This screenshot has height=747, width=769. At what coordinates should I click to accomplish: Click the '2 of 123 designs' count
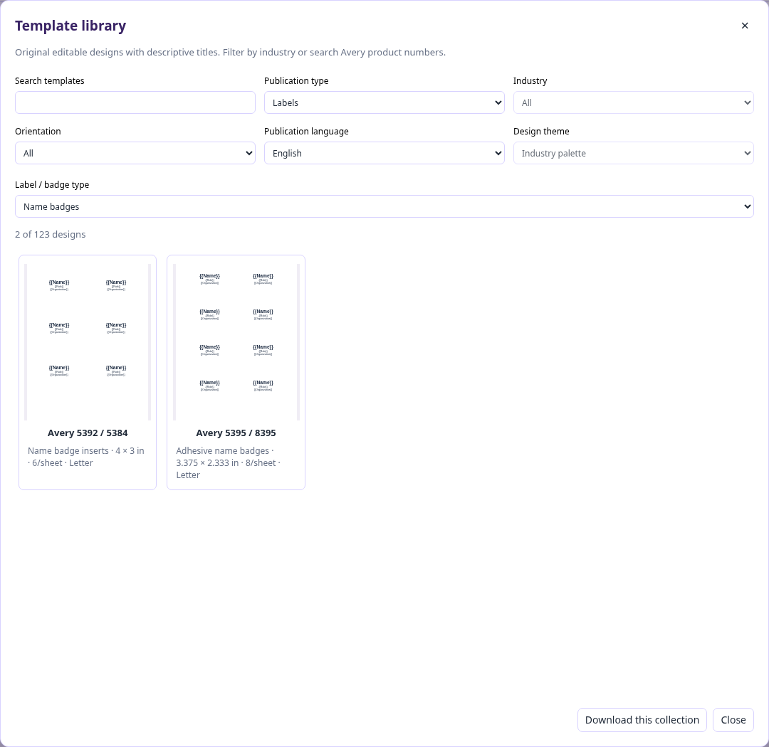point(50,234)
